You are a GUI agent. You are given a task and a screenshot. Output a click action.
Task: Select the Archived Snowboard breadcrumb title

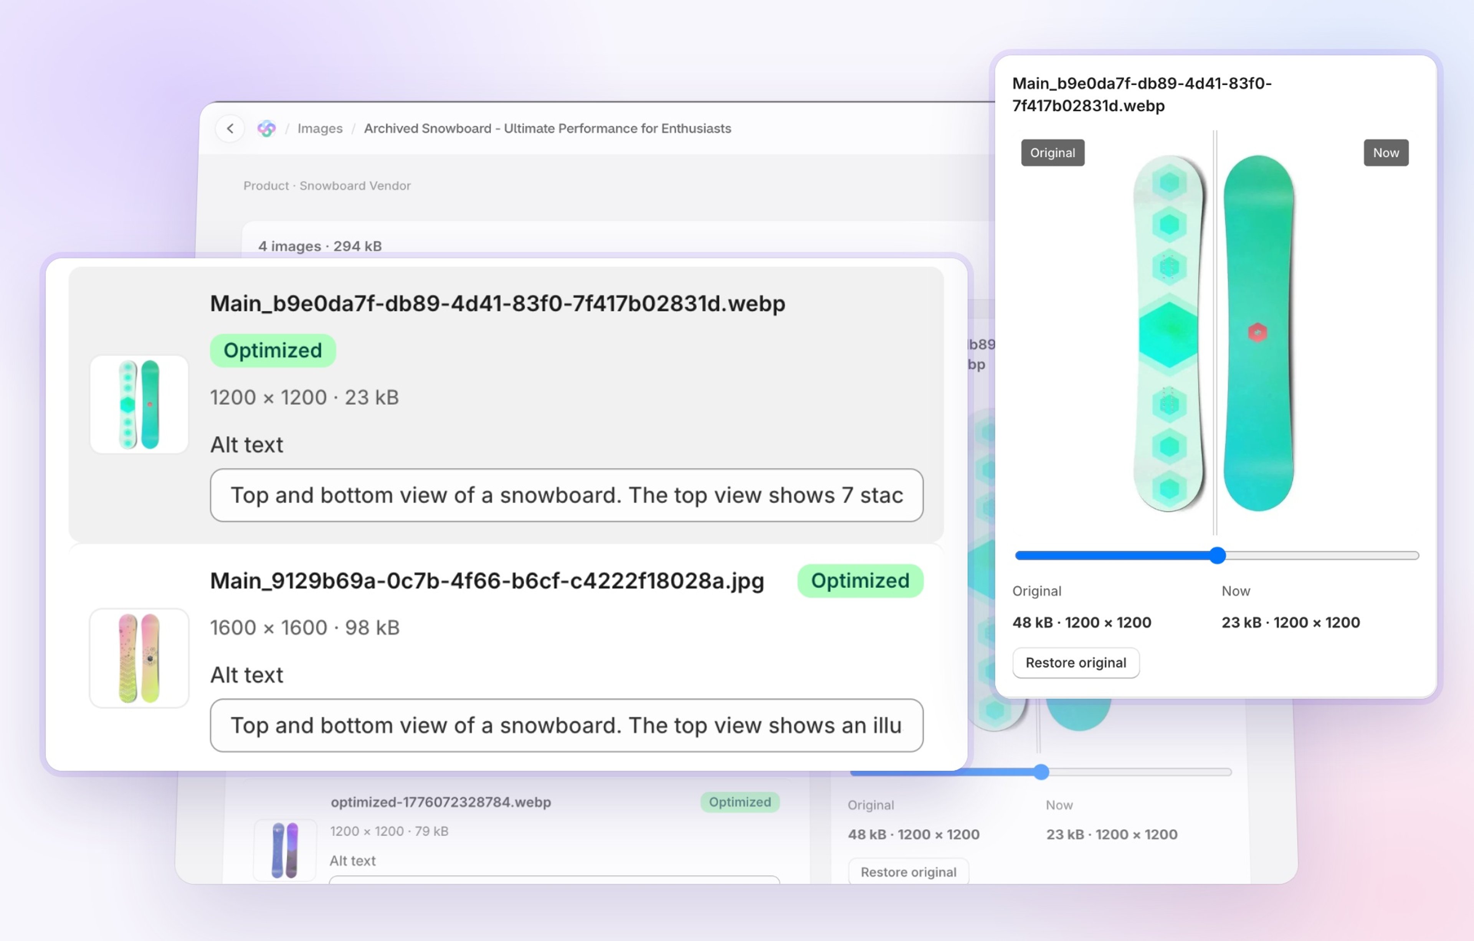pyautogui.click(x=547, y=129)
